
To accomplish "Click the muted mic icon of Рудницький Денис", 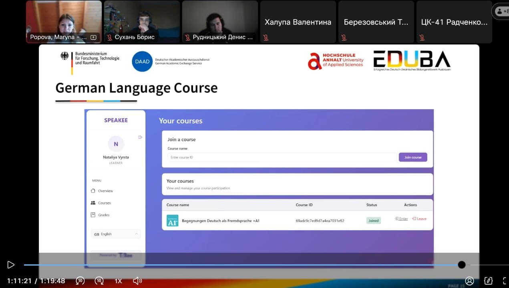I will (x=187, y=37).
